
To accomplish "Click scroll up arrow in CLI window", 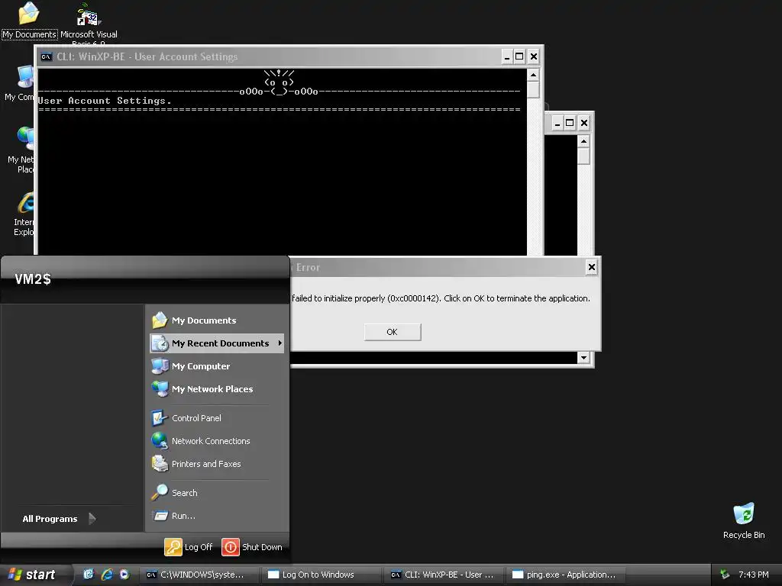I will pos(533,75).
